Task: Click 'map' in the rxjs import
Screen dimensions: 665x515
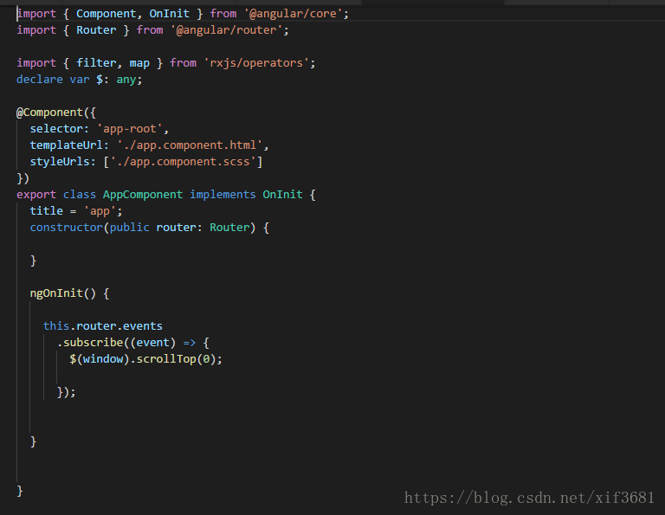Action: 139,63
